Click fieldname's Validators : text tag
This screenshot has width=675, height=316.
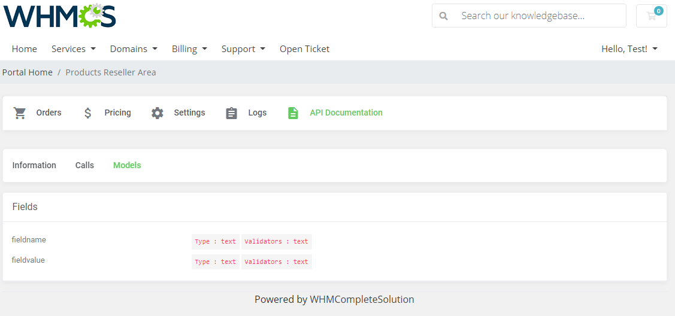coord(276,242)
